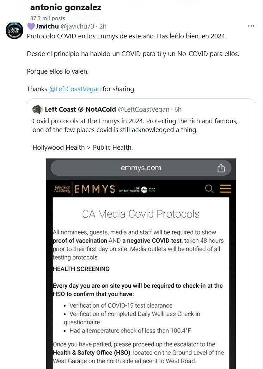Open the CA Media Covid Protocols screenshot

(x=141, y=275)
